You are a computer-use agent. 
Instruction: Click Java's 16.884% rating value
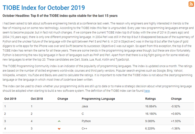tap(151, 106)
